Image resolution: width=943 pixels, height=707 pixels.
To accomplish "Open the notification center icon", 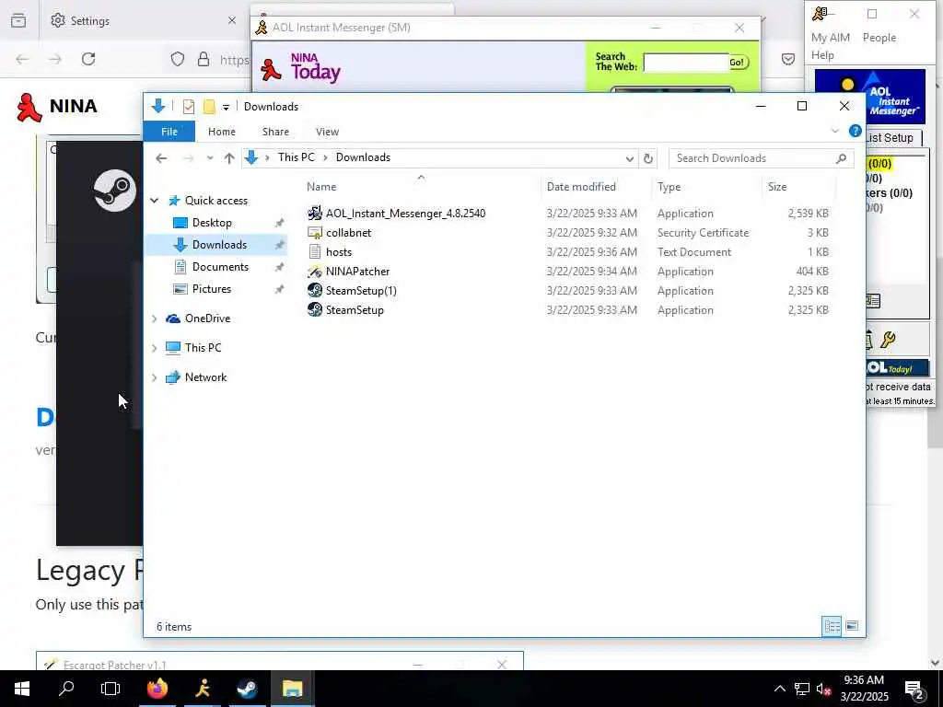I will (x=914, y=689).
